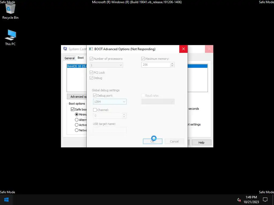Increase the maximum memory value

(172, 63)
